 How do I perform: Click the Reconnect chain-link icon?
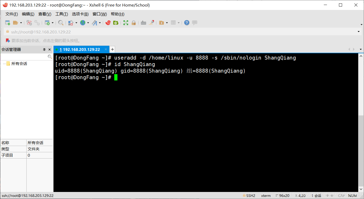tap(37, 23)
